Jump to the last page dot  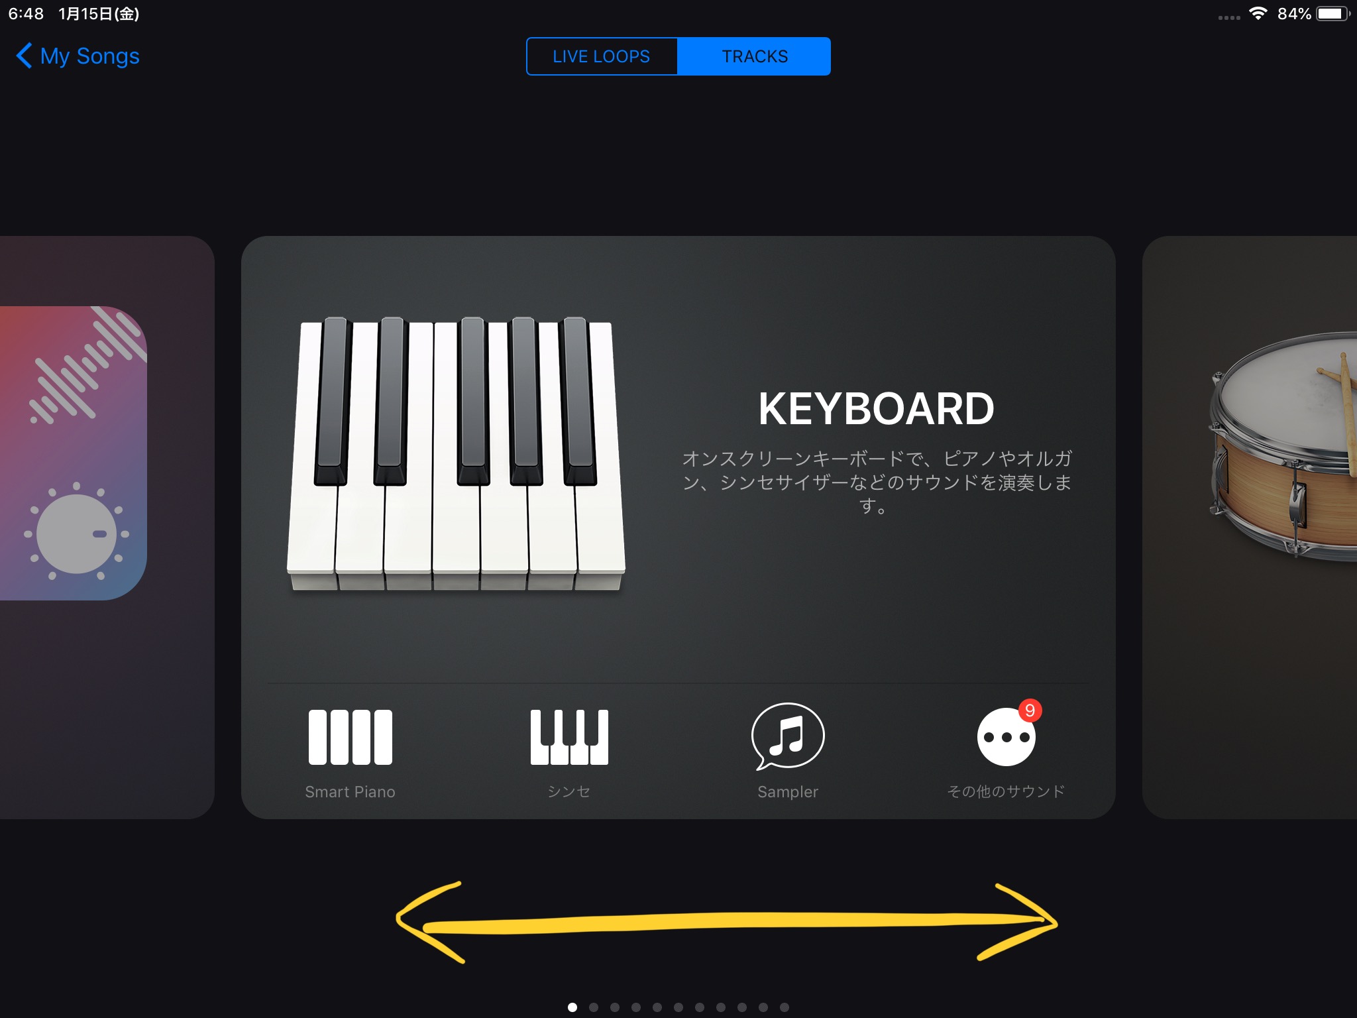tap(785, 1007)
